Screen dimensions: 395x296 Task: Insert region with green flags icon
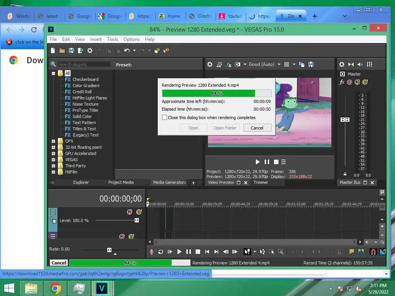click(361, 252)
